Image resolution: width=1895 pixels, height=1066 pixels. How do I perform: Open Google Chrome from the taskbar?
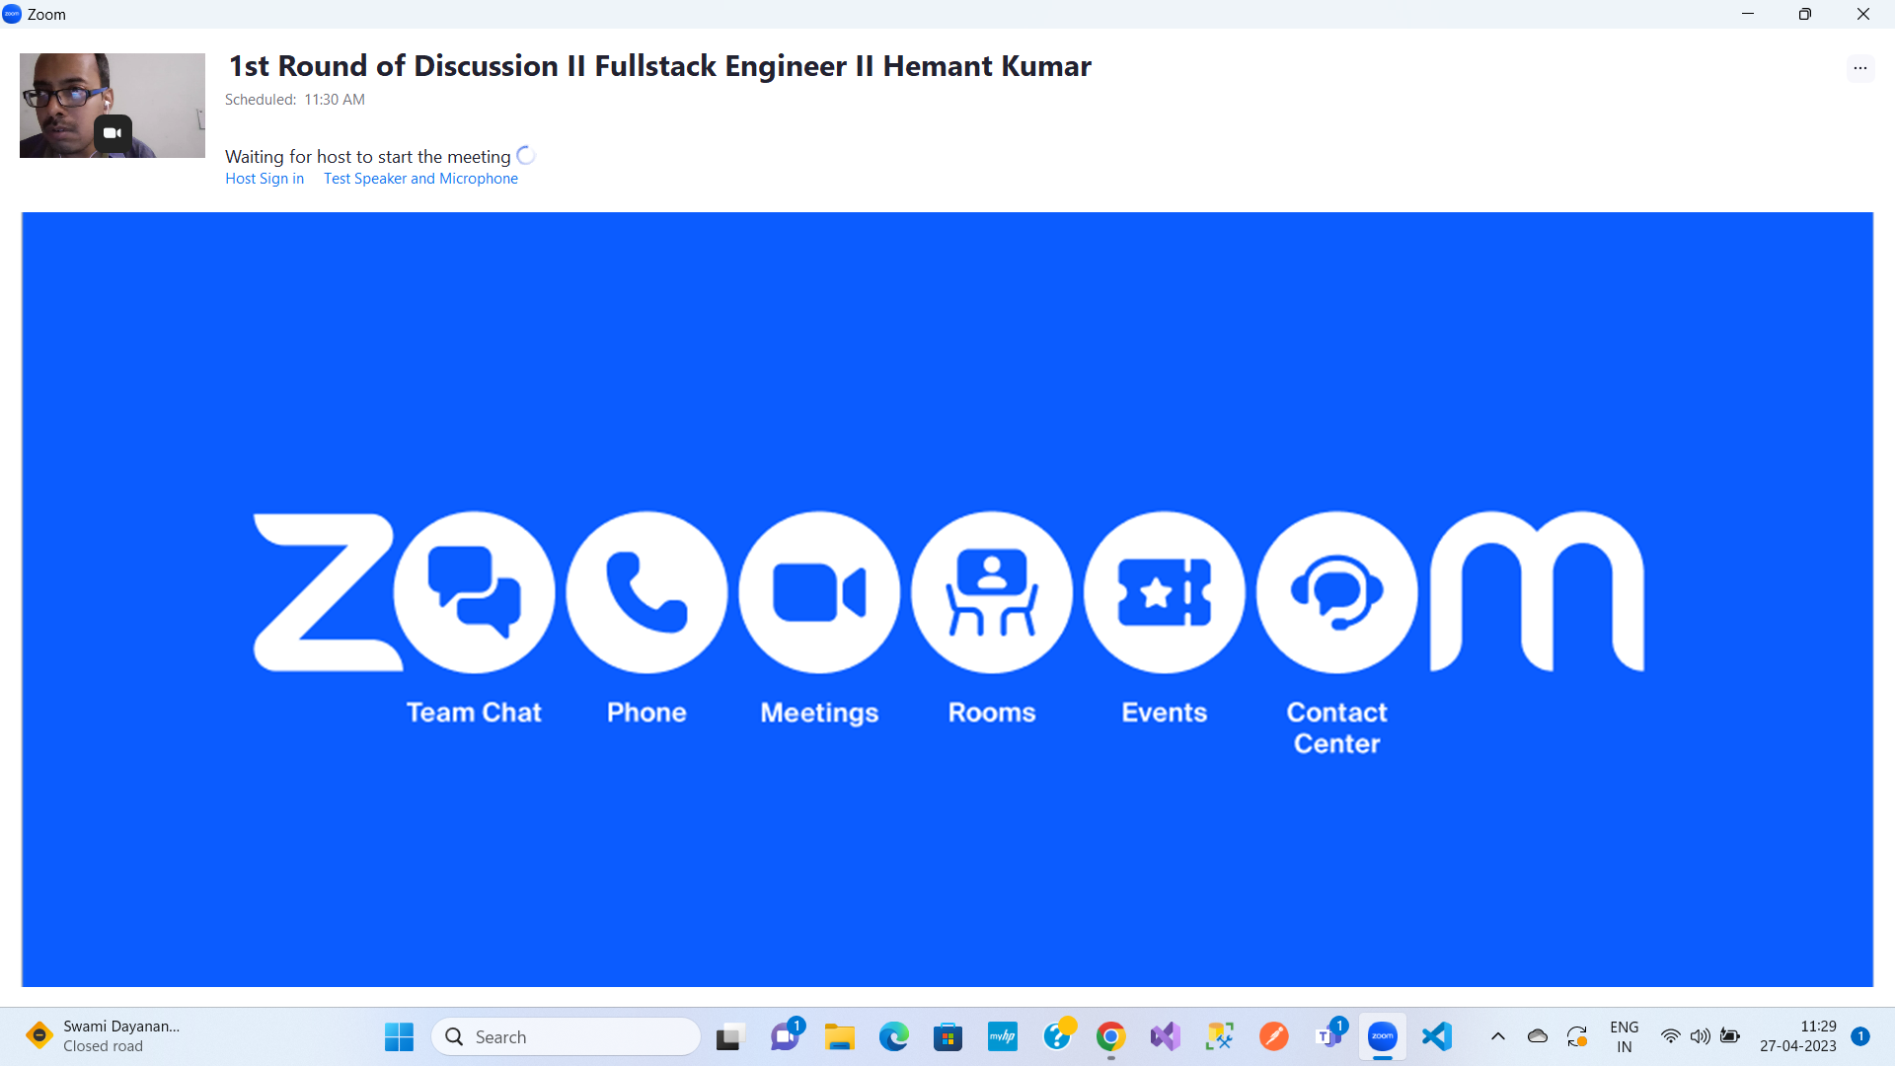coord(1110,1036)
